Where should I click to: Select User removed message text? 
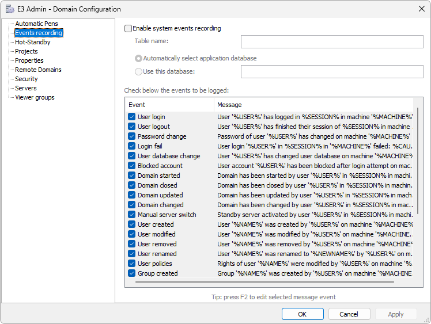[315, 244]
